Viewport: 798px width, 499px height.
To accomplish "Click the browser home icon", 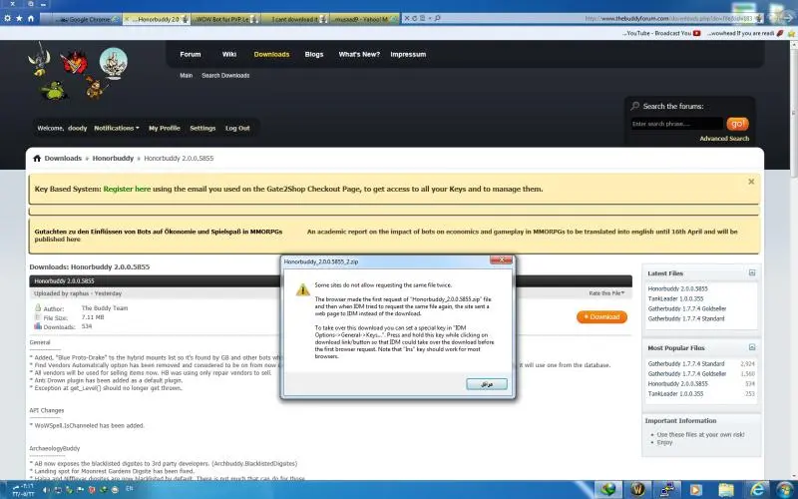I will coord(31,18).
